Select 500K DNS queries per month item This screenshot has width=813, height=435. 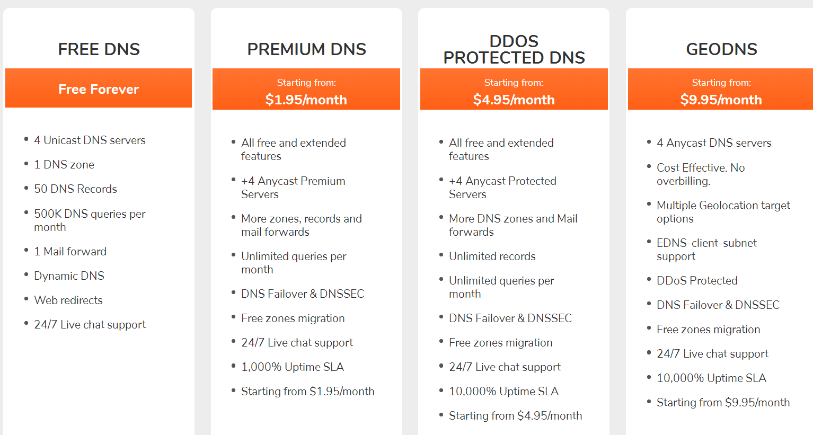pos(90,220)
